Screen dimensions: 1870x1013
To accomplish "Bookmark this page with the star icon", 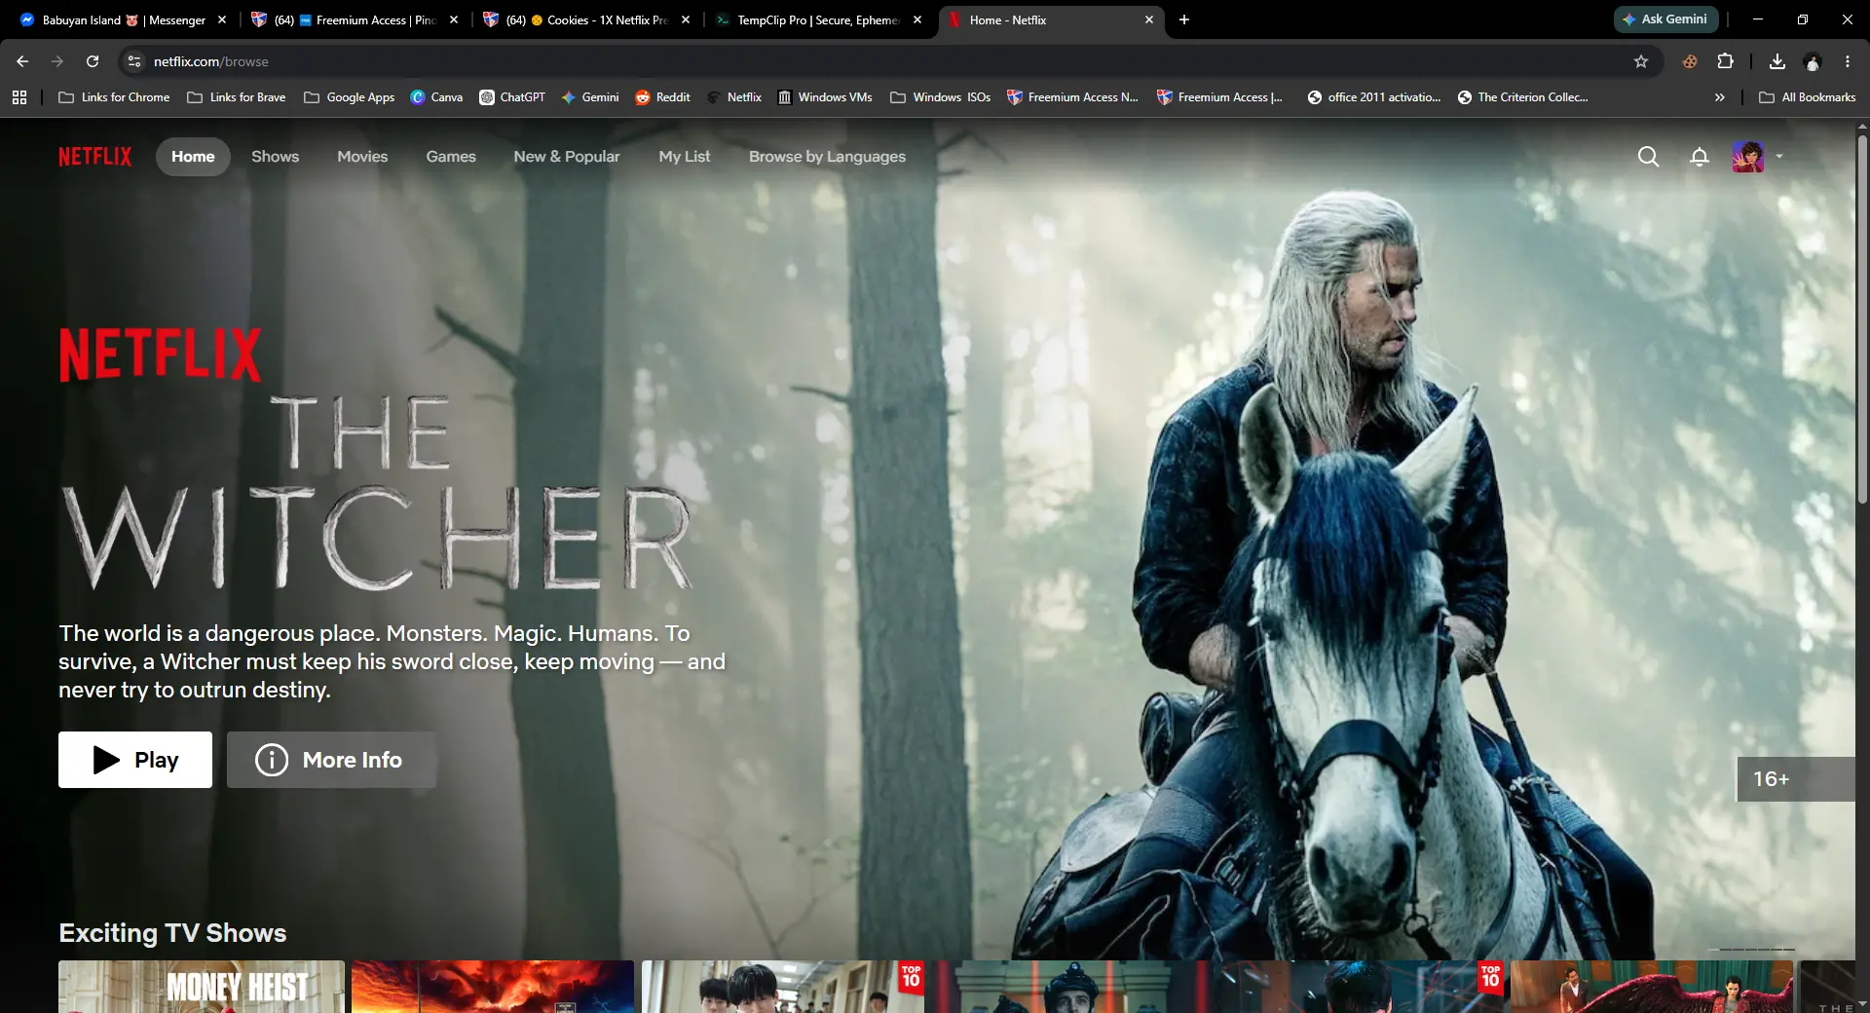I will [x=1641, y=61].
